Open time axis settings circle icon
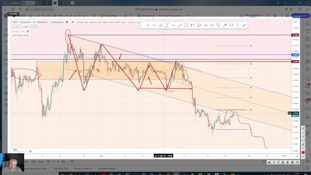This screenshot has width=311, height=175. (297, 156)
